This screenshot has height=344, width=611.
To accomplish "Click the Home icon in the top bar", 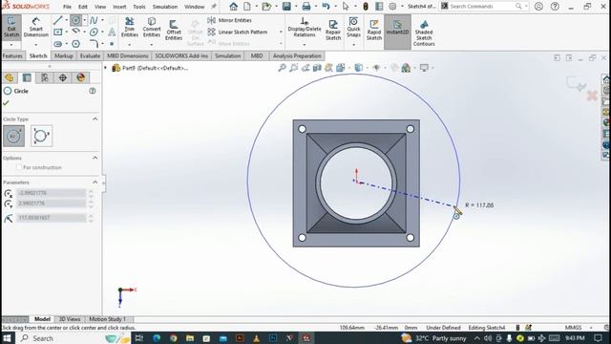I will [x=233, y=7].
